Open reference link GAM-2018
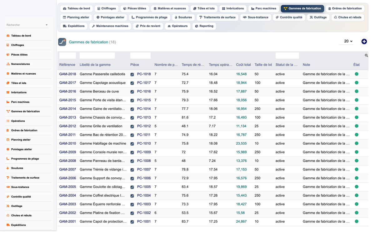 click(x=67, y=74)
